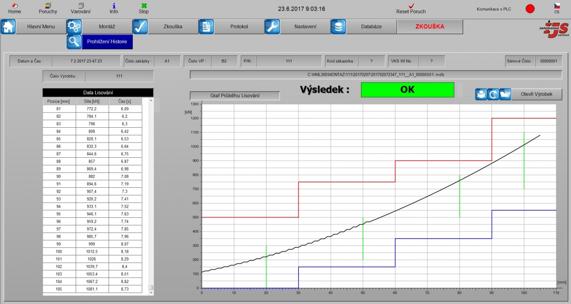Go to the Montáž section
Image resolution: width=571 pixels, height=304 pixels.
[107, 27]
